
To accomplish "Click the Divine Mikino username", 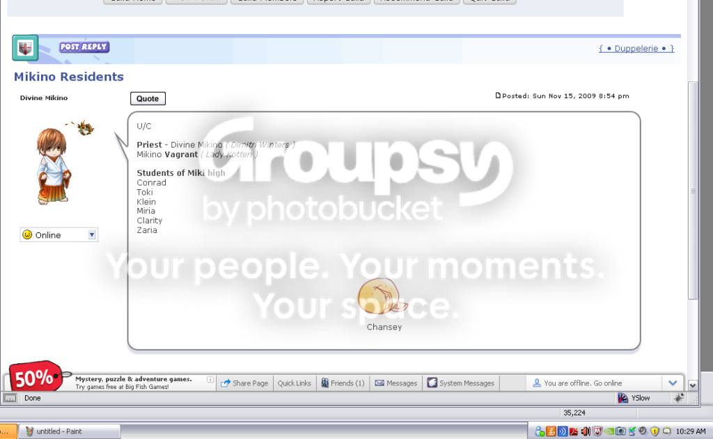I will [x=44, y=97].
